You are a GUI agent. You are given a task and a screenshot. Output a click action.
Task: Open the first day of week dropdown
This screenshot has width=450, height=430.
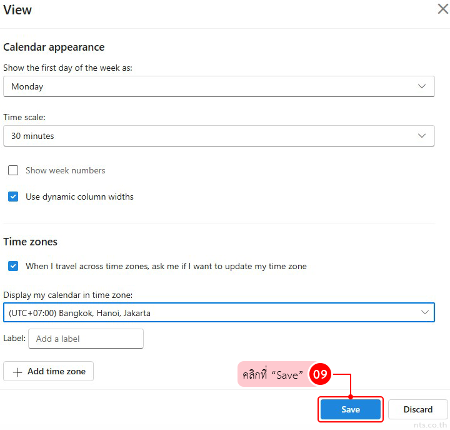[219, 86]
